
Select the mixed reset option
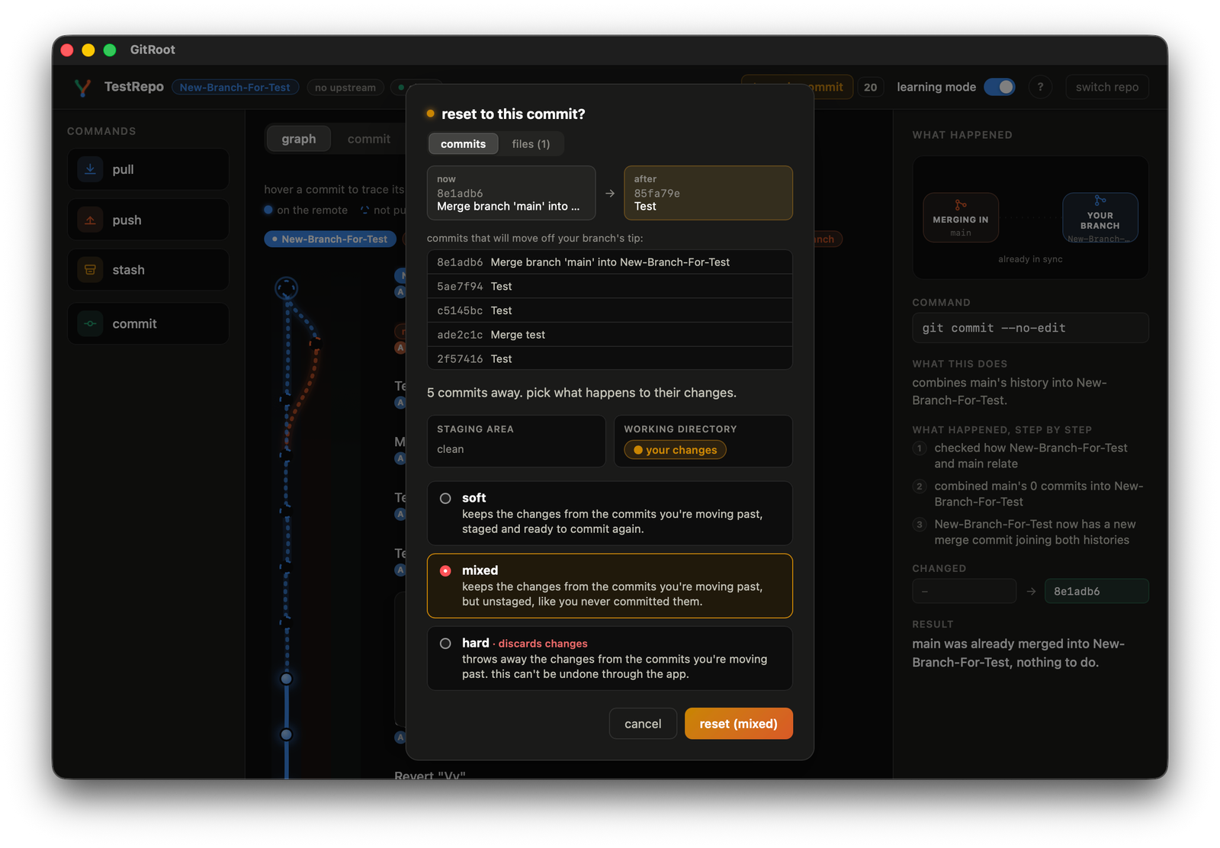610,586
